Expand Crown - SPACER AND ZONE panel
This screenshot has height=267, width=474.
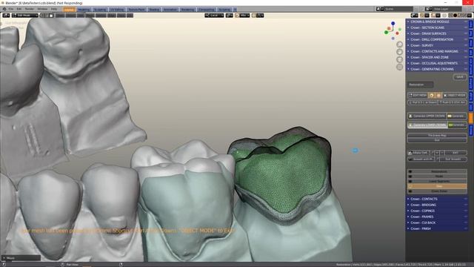[437, 57]
